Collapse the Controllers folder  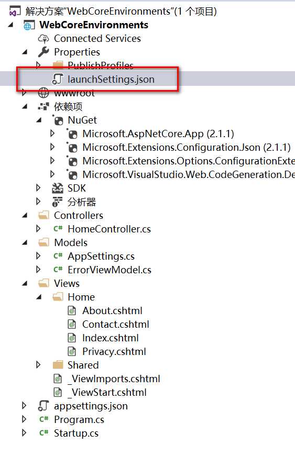click(25, 216)
